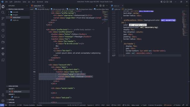Image resolution: width=190 pixels, height=107 pixels.
Task: Click the Spell checker status bar item
Action: (x=144, y=105)
